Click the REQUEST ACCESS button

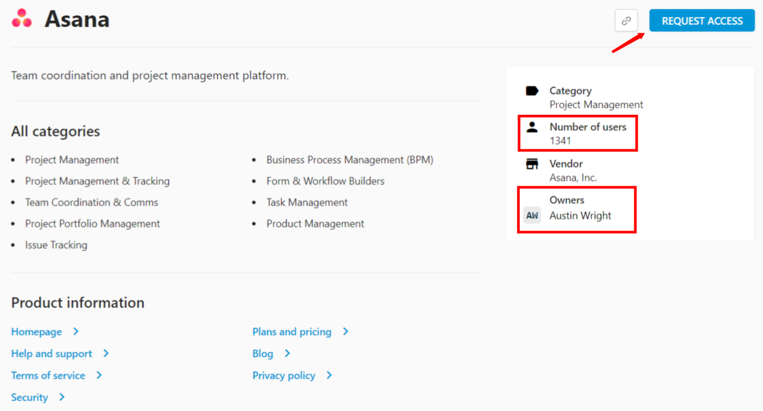702,21
